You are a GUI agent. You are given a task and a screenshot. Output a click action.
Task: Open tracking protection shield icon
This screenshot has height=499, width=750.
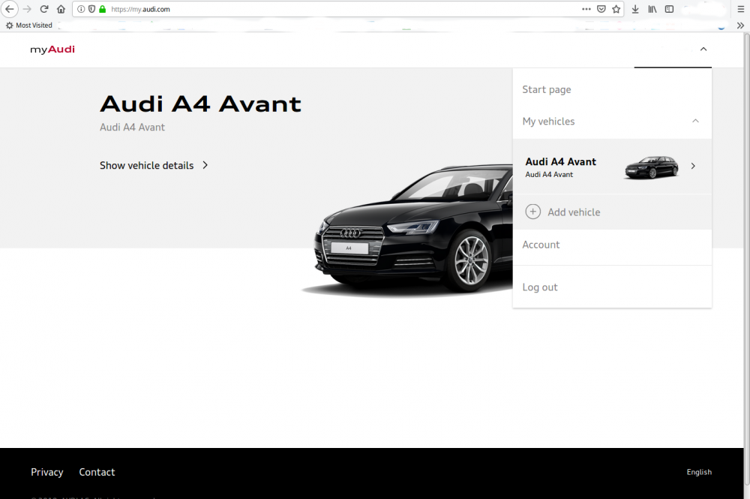[x=91, y=9]
